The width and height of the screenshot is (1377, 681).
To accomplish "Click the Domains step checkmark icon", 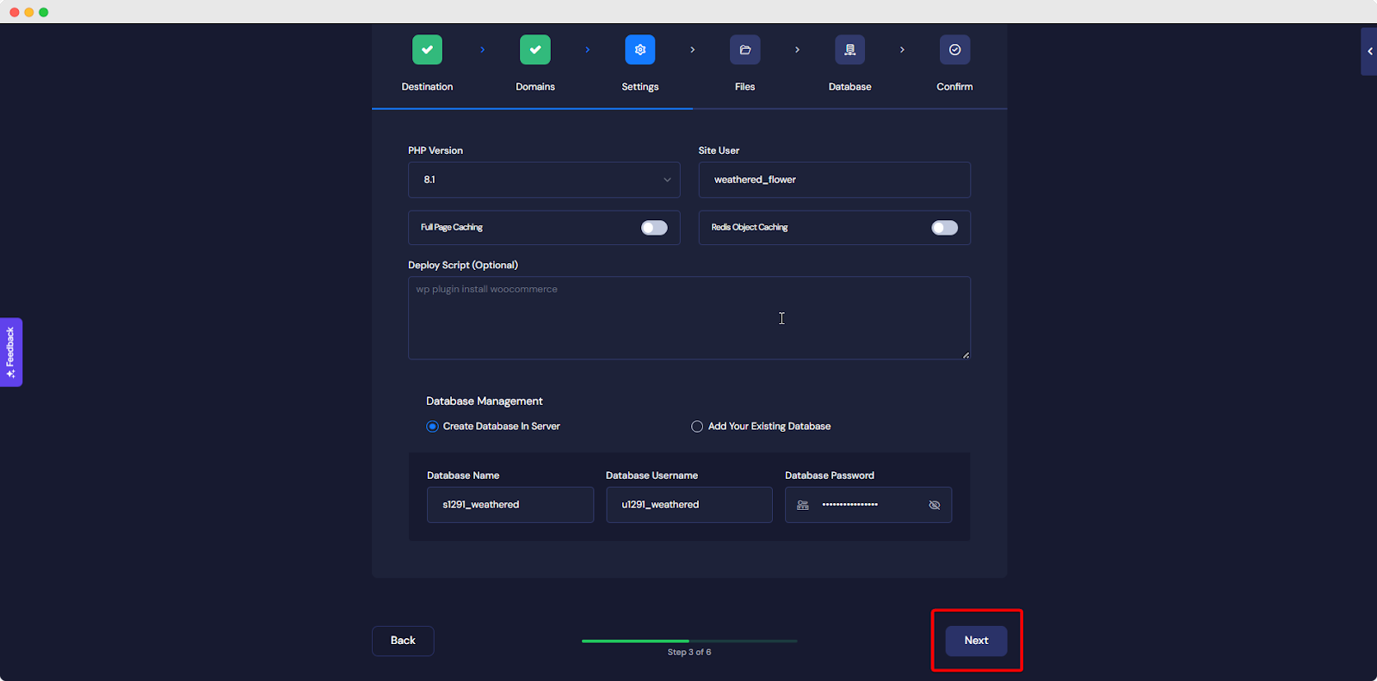I will coord(534,50).
